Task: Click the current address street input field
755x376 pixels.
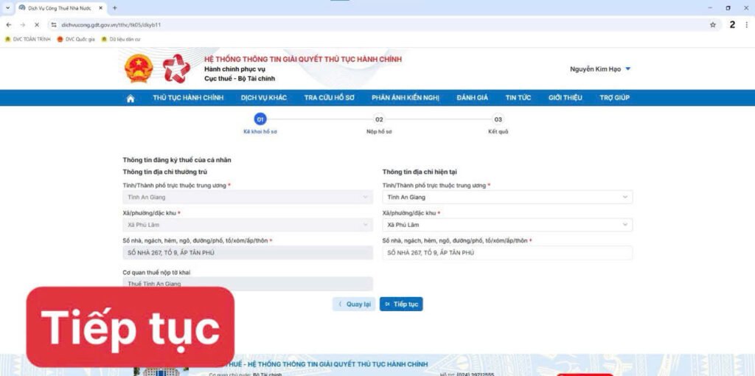Action: [507, 253]
